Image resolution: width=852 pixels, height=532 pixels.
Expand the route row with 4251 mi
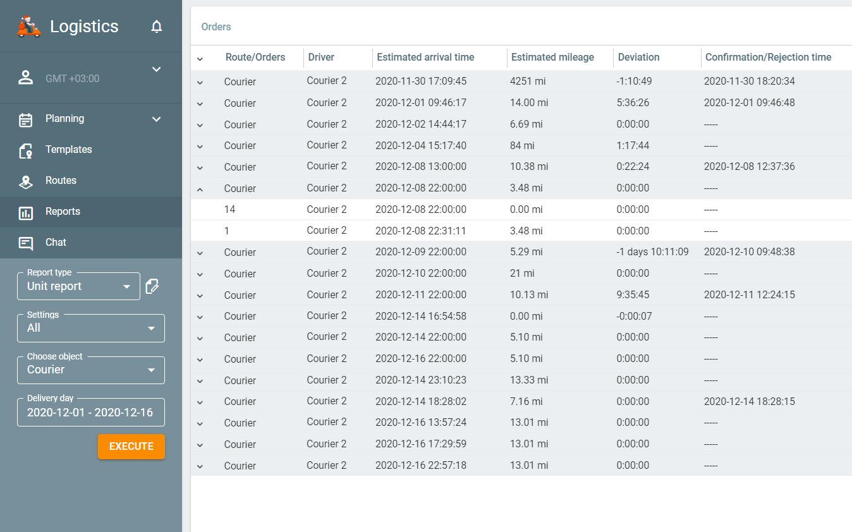(x=200, y=82)
